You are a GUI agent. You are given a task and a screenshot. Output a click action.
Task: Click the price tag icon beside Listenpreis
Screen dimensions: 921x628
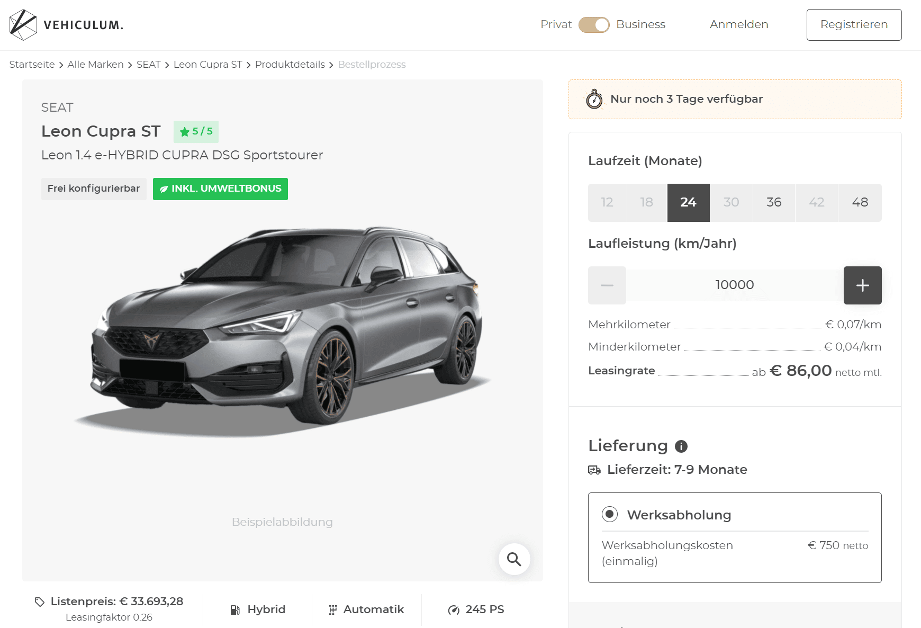[x=40, y=602]
